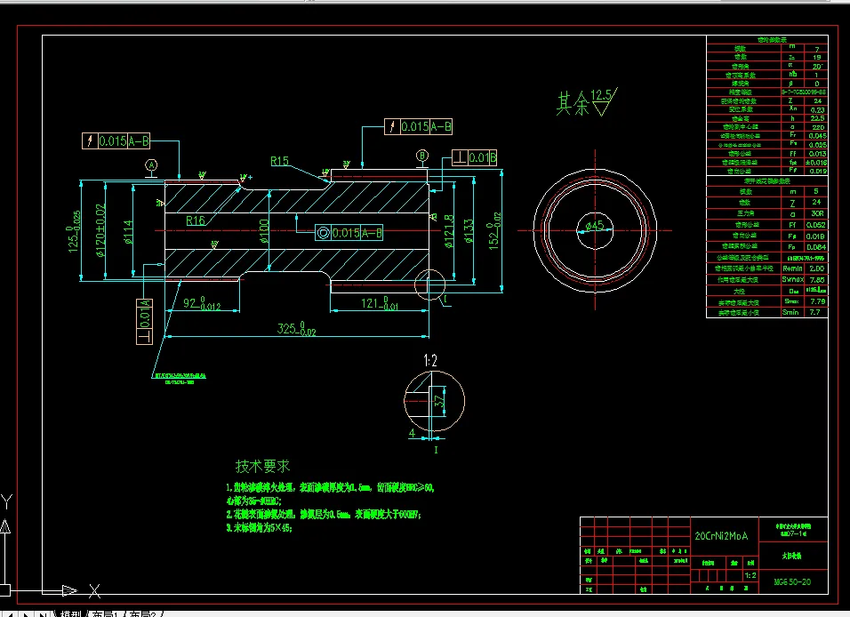Select the 325 overall length dimension

[297, 329]
